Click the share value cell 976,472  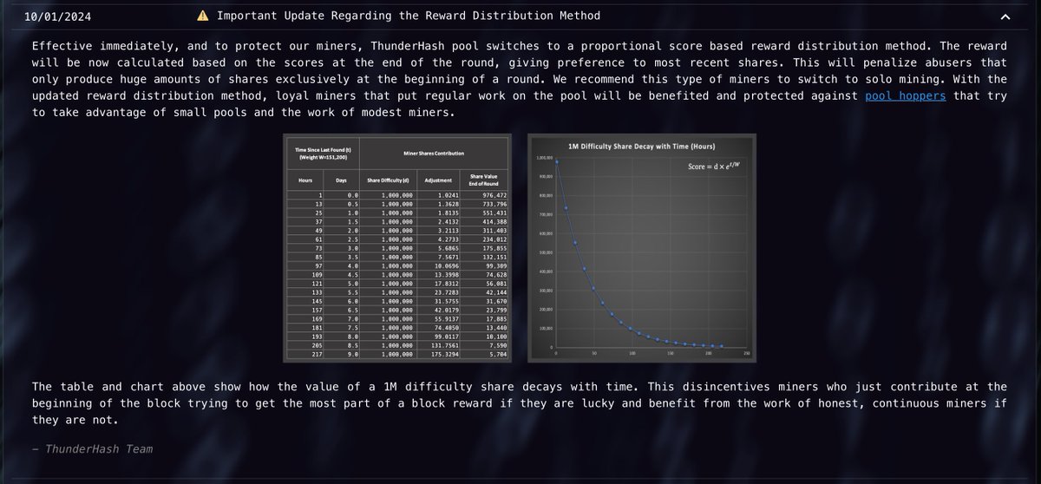coord(495,195)
